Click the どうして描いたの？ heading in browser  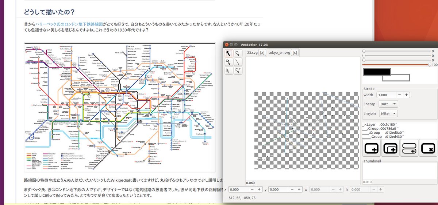click(x=49, y=11)
